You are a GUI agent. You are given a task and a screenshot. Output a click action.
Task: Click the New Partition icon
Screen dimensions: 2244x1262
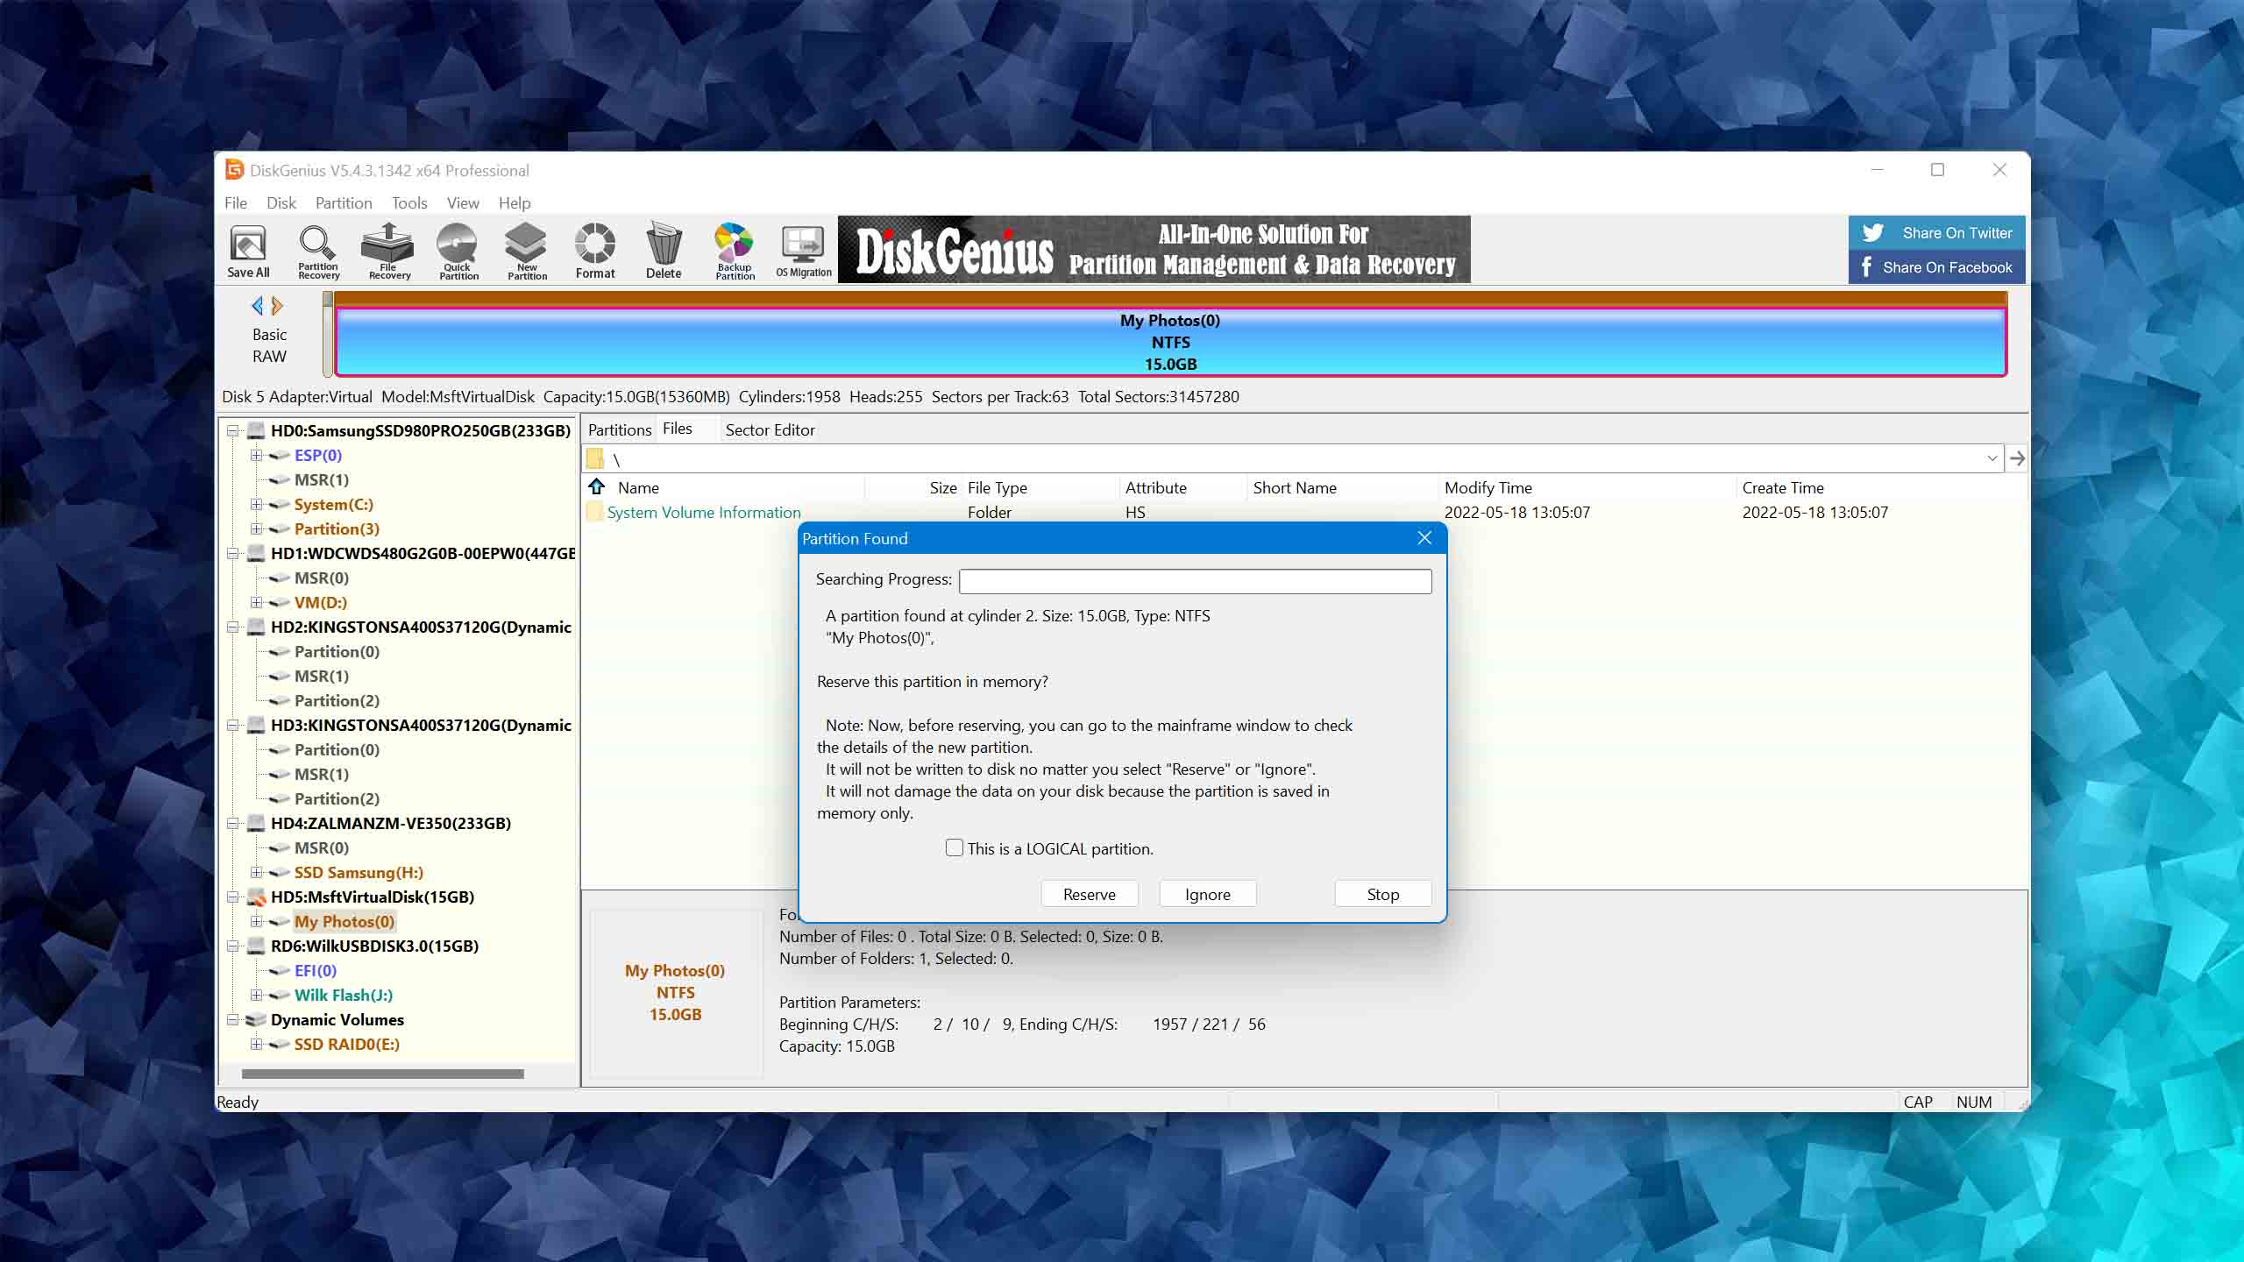click(x=526, y=252)
